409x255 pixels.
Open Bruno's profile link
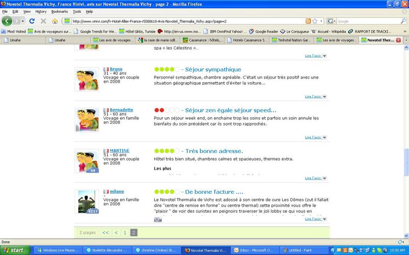[x=116, y=69]
